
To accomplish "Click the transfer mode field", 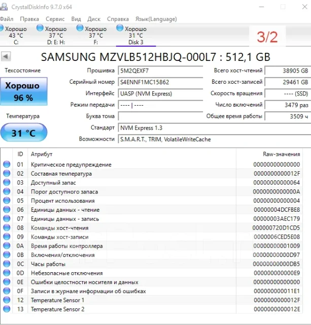I will tap(160, 105).
